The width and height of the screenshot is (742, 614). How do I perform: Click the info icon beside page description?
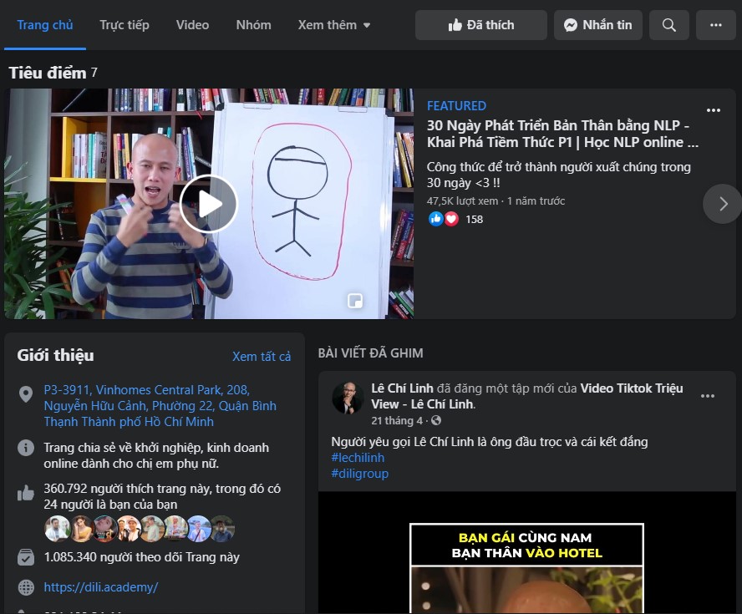click(x=26, y=448)
